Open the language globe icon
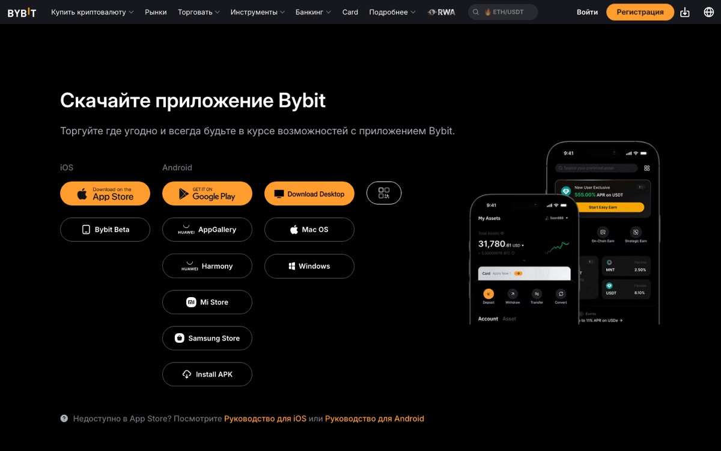Screen dimensions: 721x451 709,12
